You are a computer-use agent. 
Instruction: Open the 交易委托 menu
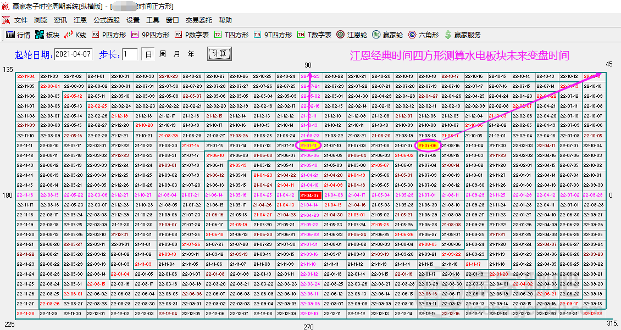click(199, 20)
